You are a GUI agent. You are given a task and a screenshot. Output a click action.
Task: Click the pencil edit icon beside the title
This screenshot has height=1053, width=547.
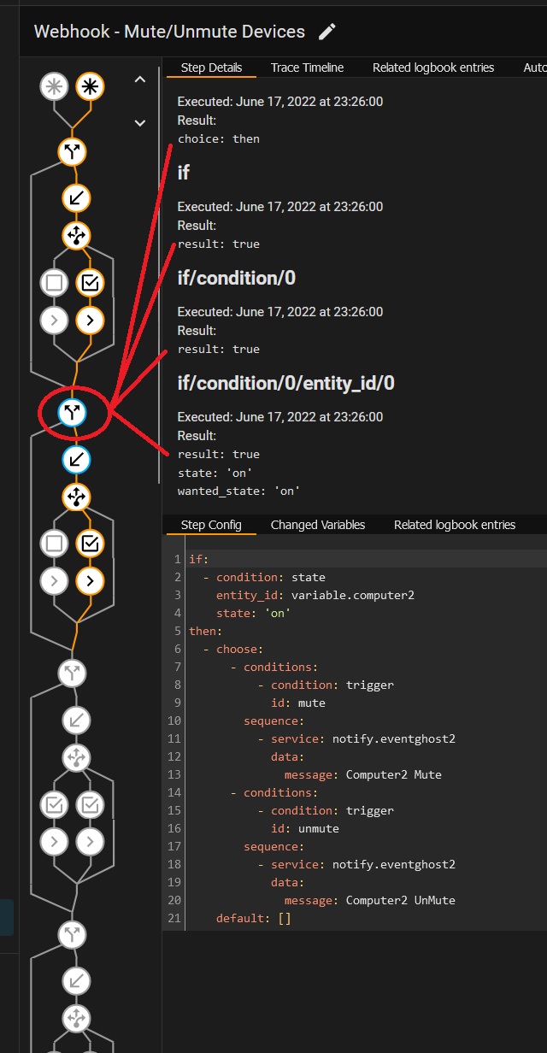[x=326, y=32]
